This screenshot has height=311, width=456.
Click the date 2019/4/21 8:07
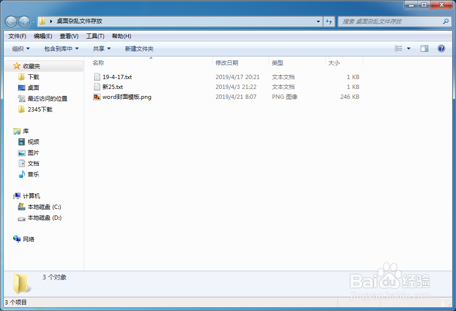236,97
